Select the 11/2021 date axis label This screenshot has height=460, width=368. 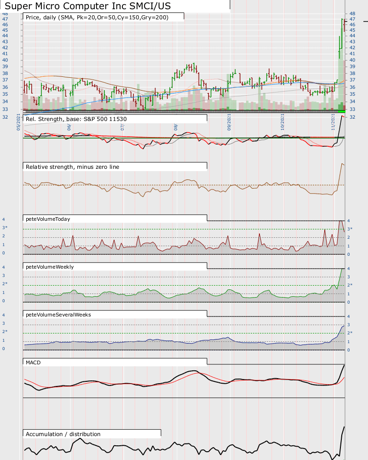tap(333, 122)
